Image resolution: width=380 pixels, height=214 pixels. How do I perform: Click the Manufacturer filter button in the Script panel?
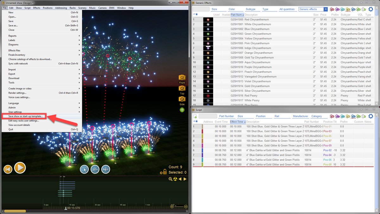[300, 116]
